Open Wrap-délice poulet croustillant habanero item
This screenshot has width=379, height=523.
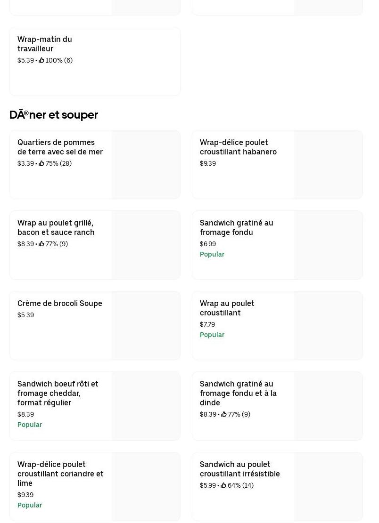click(x=238, y=147)
